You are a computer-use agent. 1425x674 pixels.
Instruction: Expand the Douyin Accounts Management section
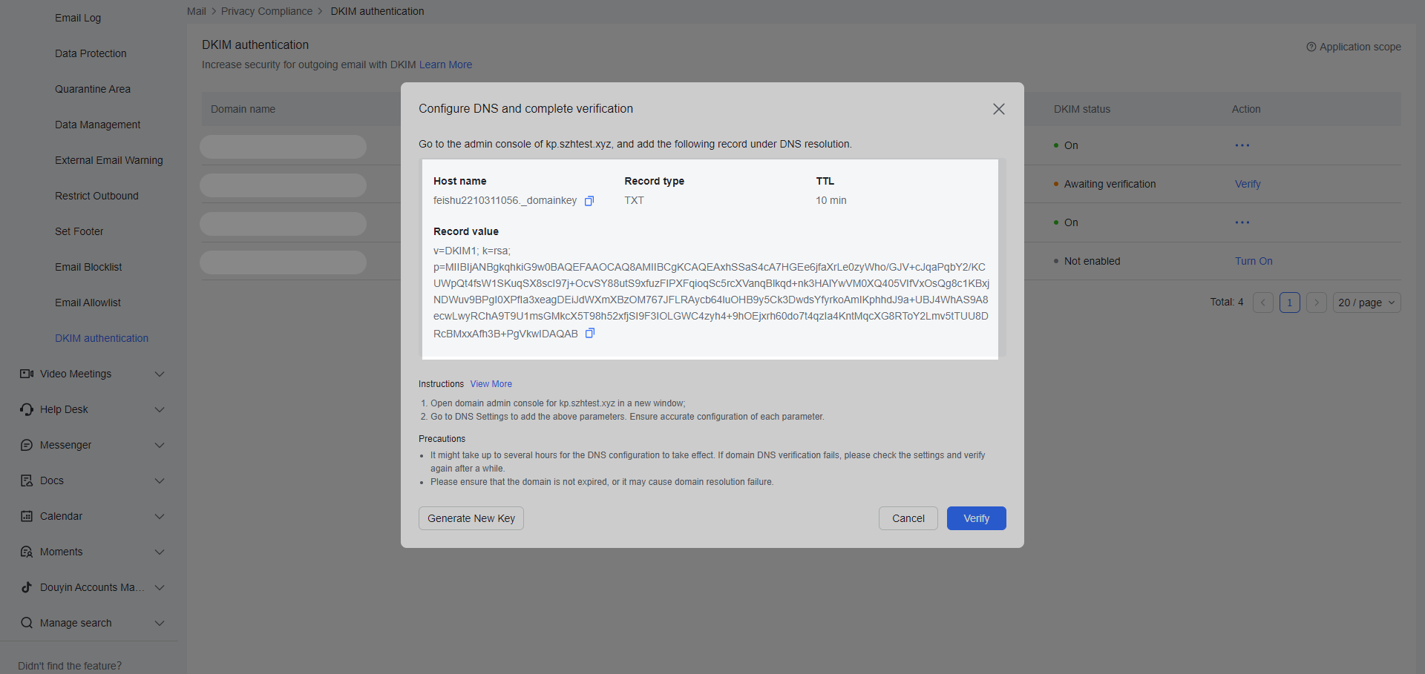click(x=160, y=587)
